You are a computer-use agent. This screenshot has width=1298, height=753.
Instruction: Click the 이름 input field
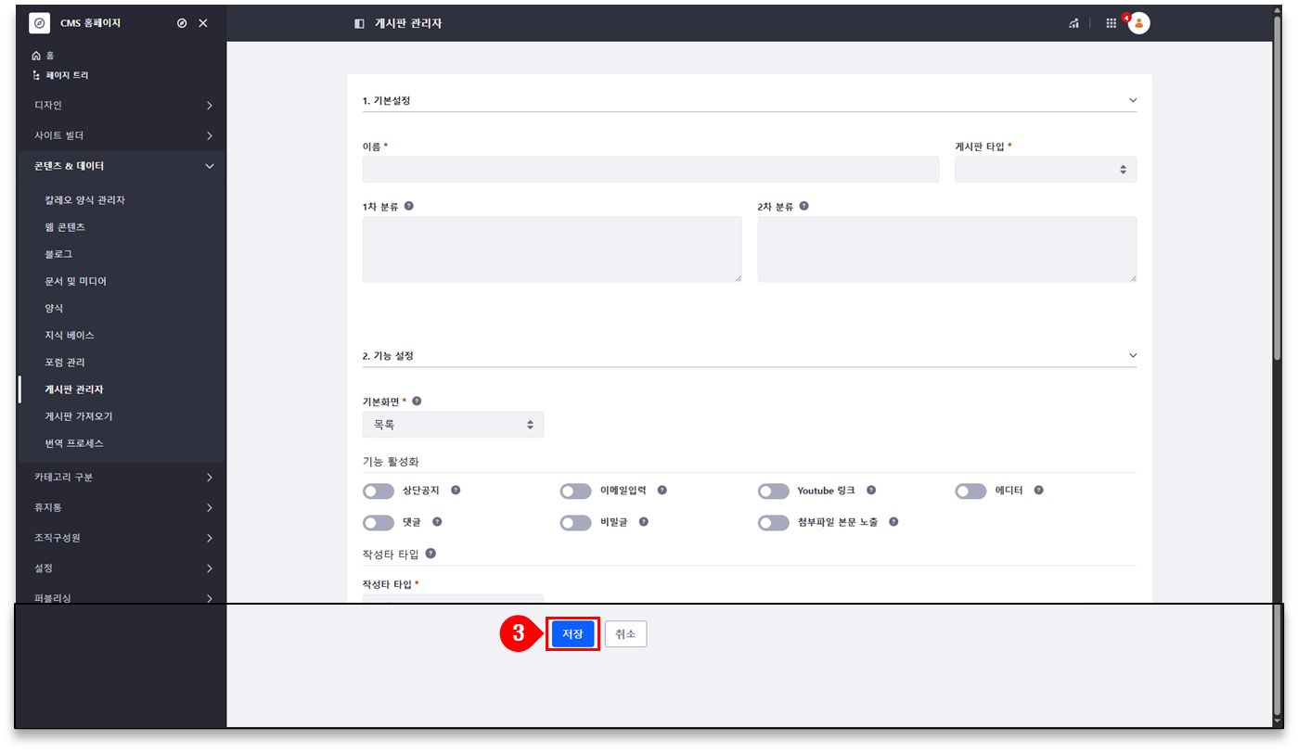(649, 170)
